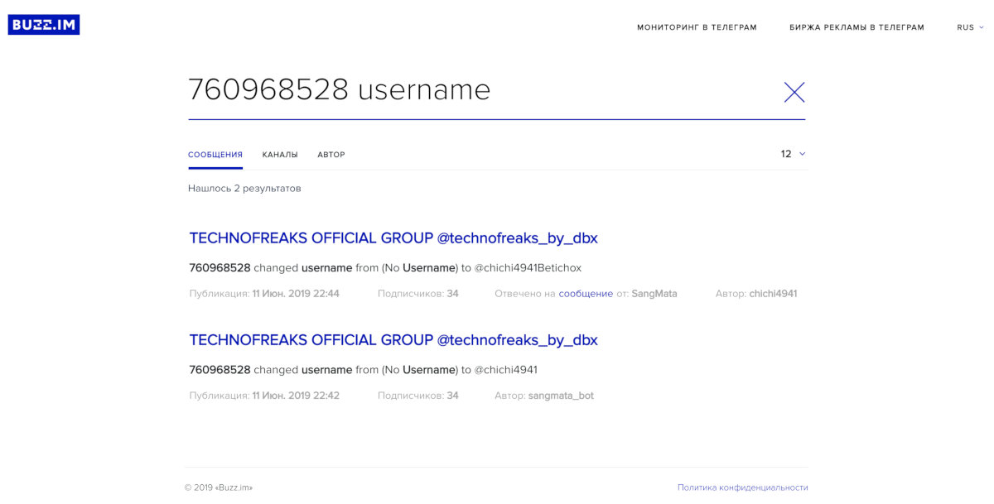994x504 pixels.
Task: Expand the RUS language dropdown
Action: (970, 27)
